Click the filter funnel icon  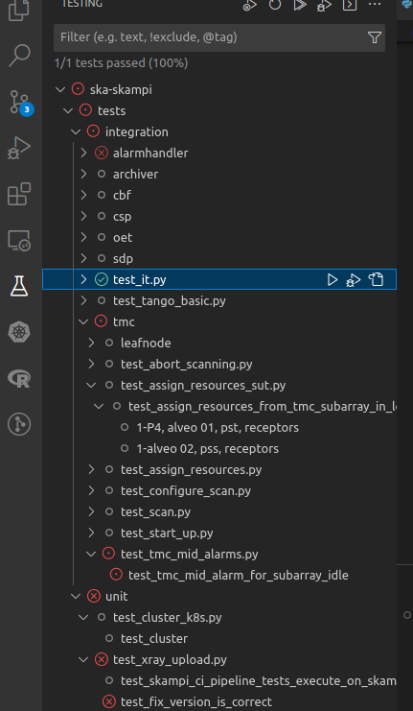375,37
